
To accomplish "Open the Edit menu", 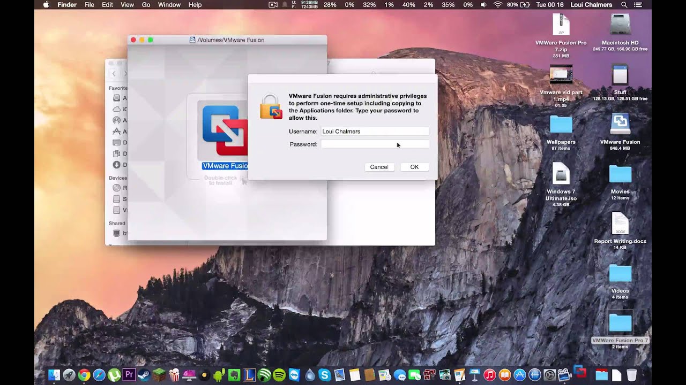I will 108,5.
